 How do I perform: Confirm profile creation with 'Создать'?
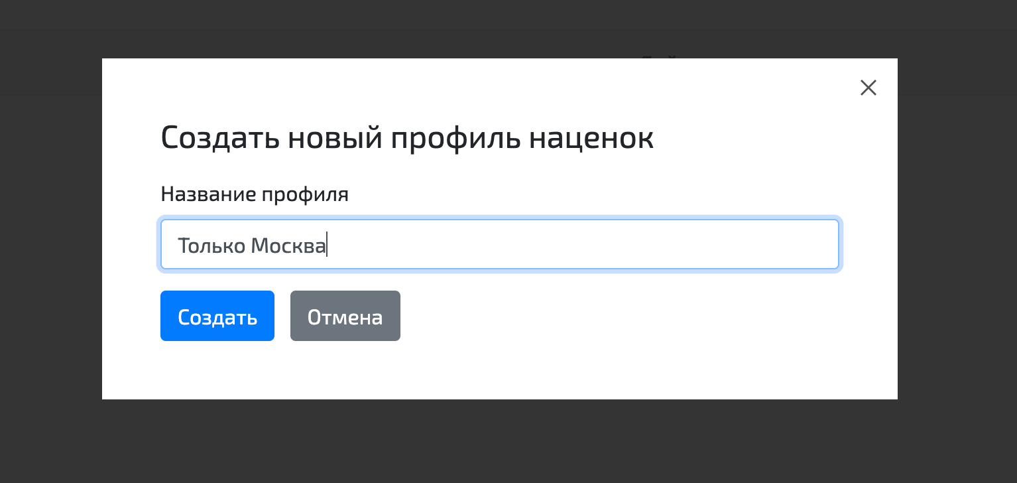click(x=217, y=316)
